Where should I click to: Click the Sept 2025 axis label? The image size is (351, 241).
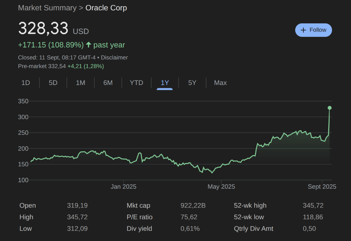click(322, 187)
